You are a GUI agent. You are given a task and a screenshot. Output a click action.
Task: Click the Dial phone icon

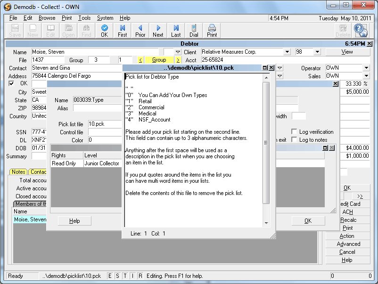(x=194, y=31)
